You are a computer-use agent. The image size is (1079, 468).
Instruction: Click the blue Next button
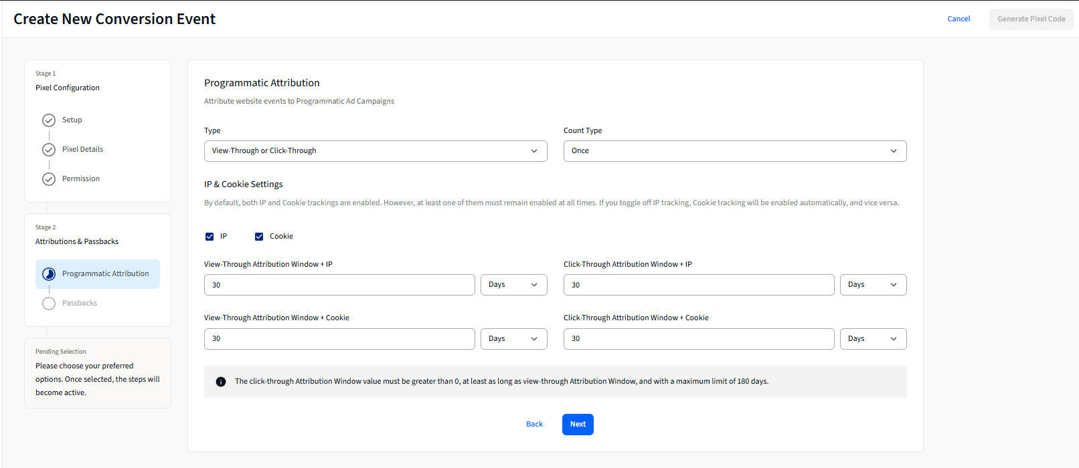point(578,425)
